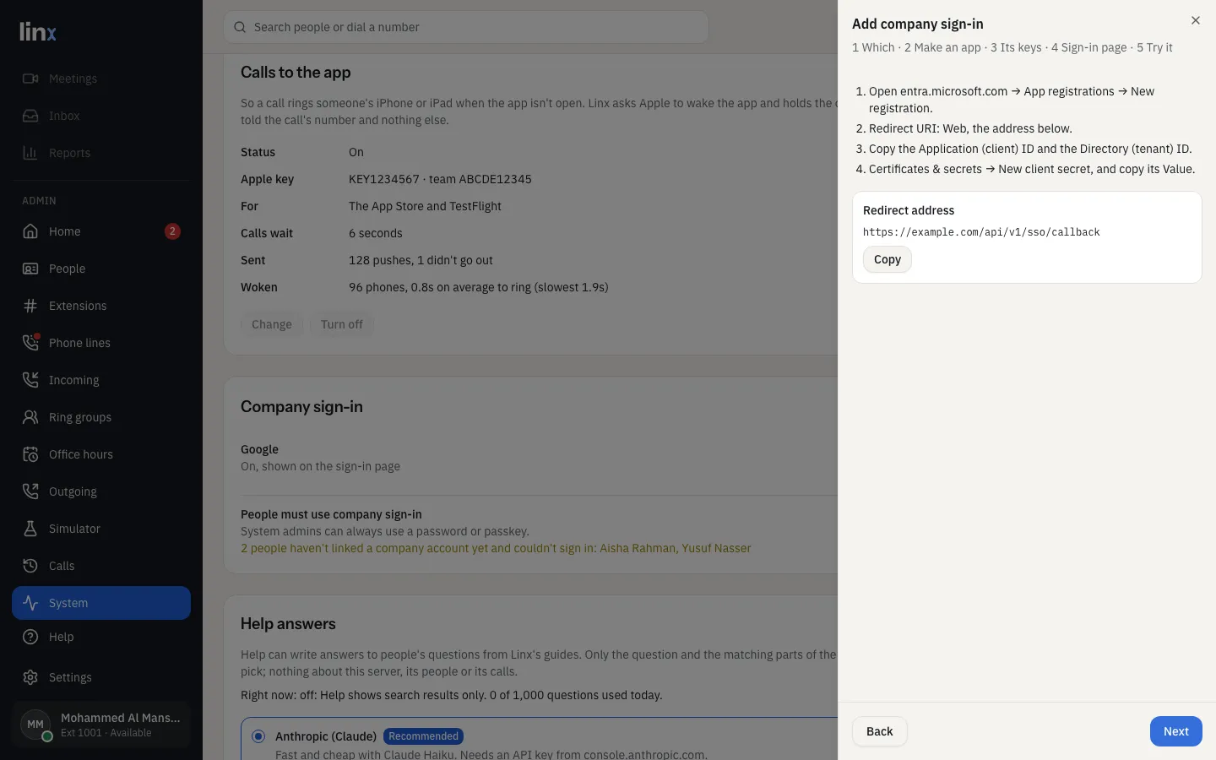
Task: Go to the Ring groups menu item
Action: tap(101, 417)
